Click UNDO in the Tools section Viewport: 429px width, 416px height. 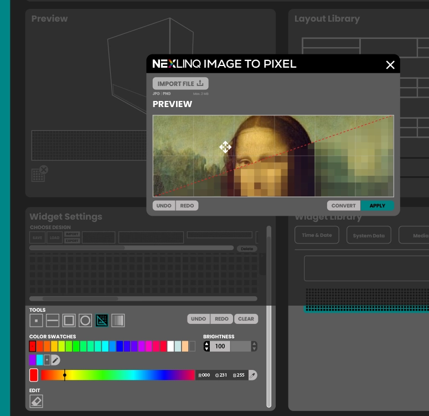[x=198, y=319]
